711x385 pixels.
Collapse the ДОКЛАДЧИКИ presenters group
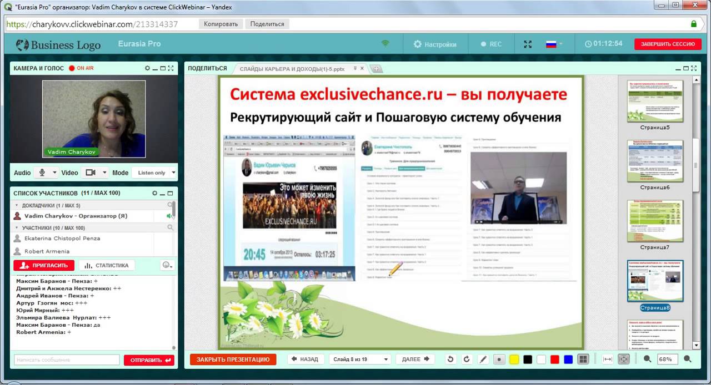pos(17,205)
